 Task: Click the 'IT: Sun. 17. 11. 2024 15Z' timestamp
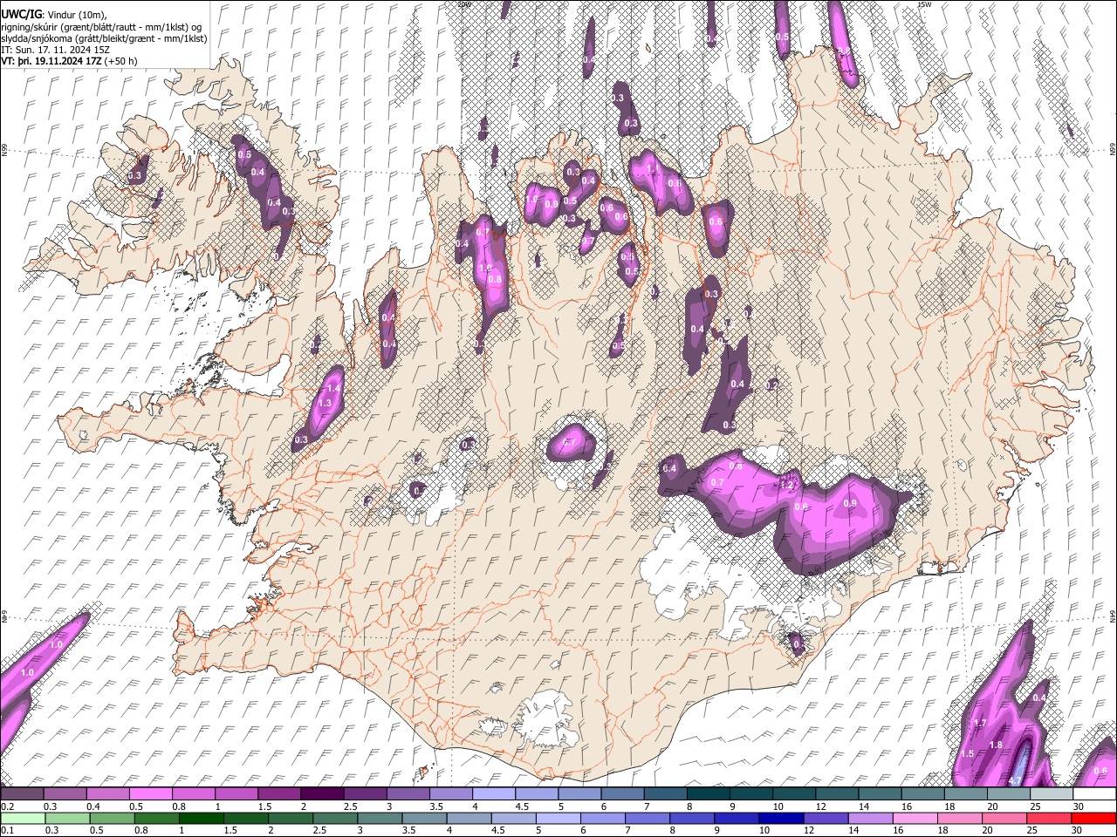55,51
